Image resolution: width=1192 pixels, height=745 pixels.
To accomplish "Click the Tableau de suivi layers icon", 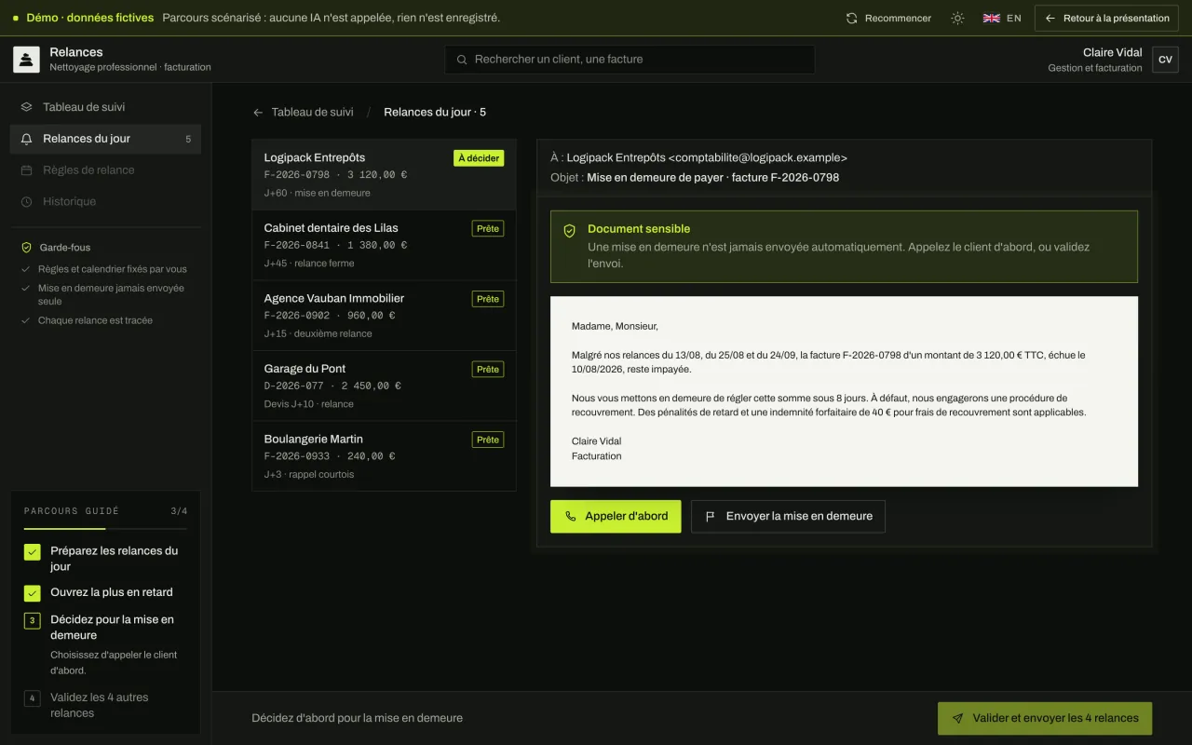I will (x=26, y=107).
